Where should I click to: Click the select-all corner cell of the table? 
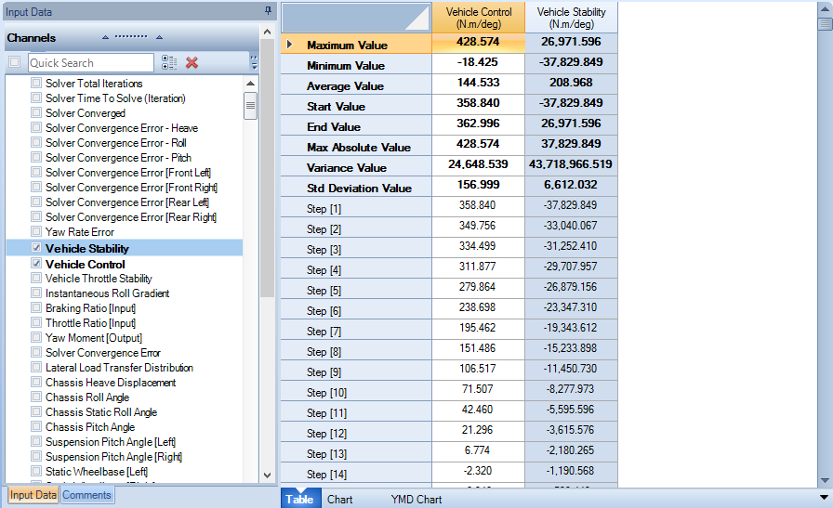click(x=356, y=17)
